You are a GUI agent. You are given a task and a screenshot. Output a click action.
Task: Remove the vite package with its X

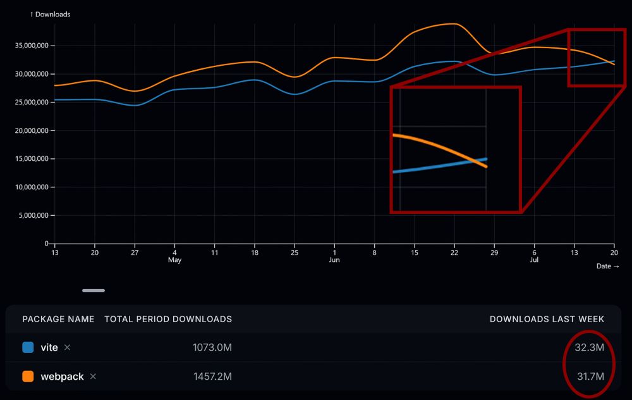pos(68,347)
